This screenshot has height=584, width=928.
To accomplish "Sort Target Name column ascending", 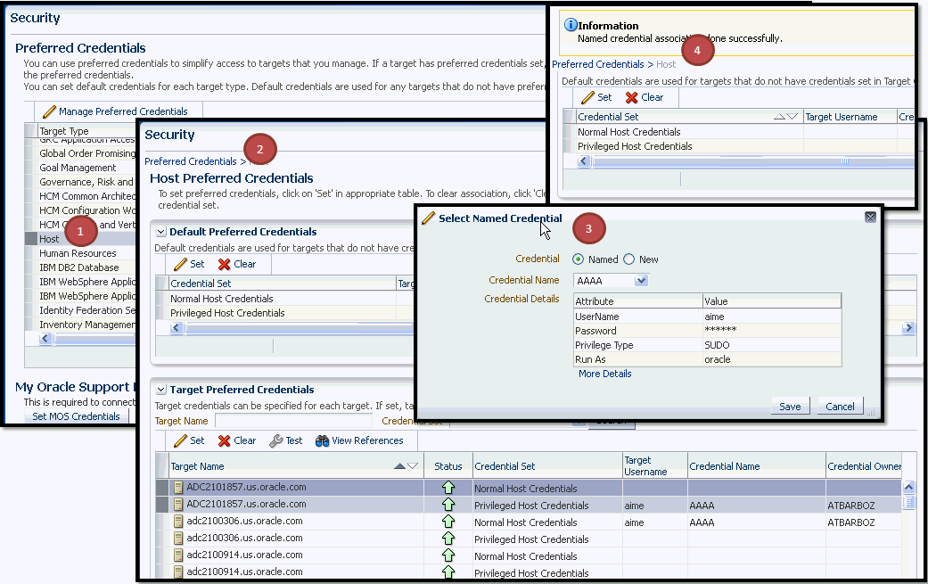I will 399,466.
